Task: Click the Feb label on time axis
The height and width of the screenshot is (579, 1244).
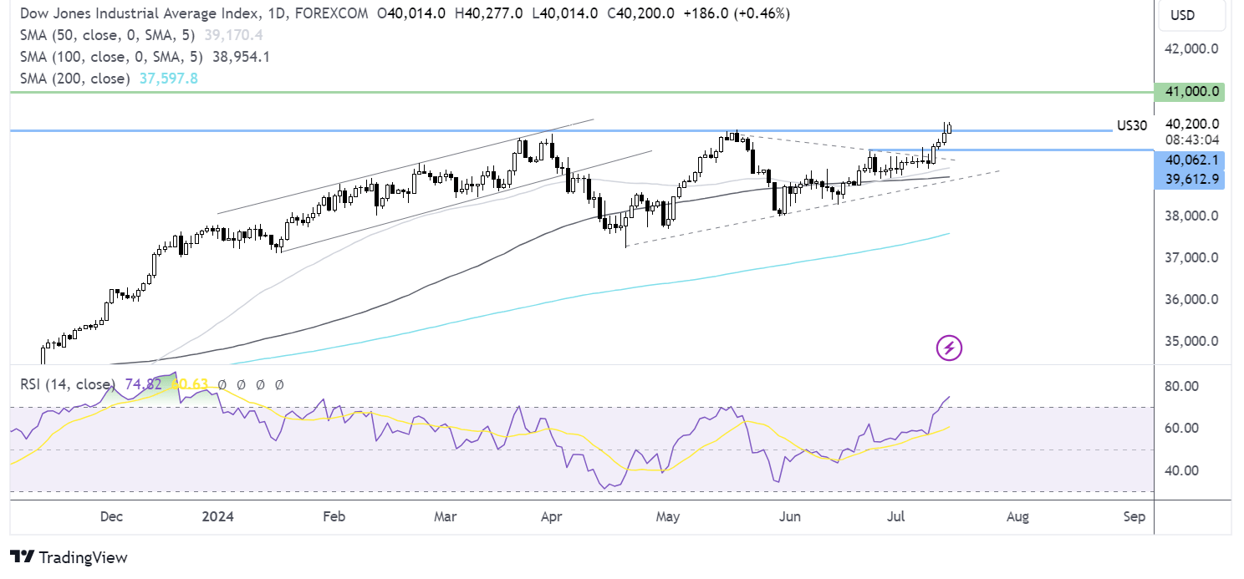Action: click(333, 517)
